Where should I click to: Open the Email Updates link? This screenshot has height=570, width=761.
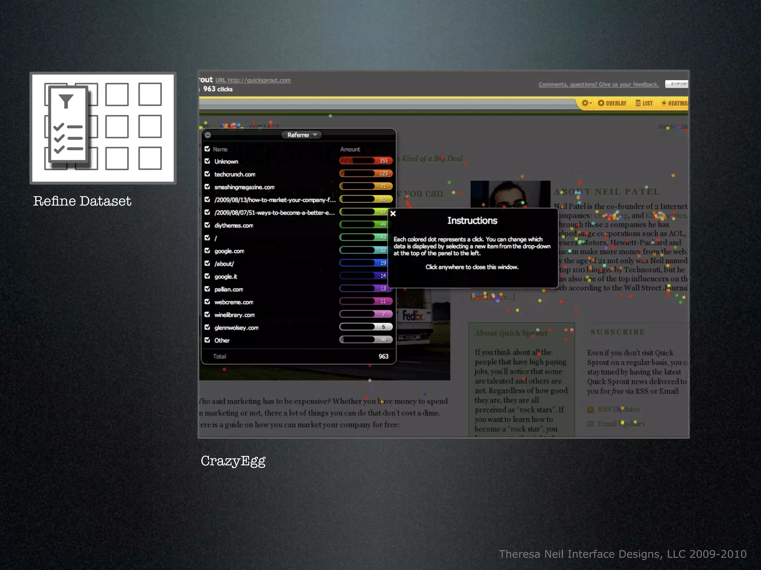coord(621,423)
